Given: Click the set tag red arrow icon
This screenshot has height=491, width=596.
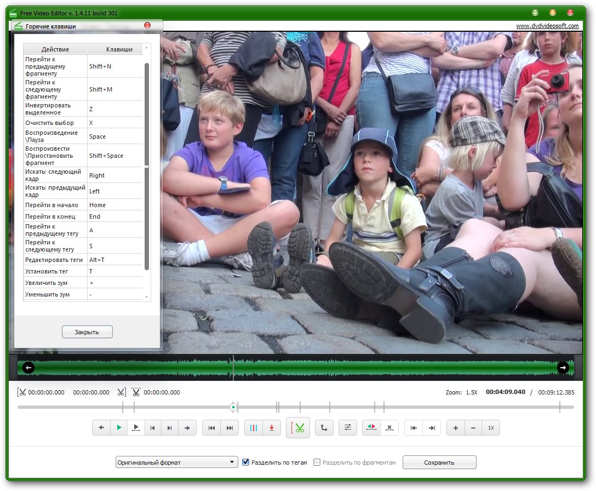Looking at the screenshot, I should (x=272, y=428).
